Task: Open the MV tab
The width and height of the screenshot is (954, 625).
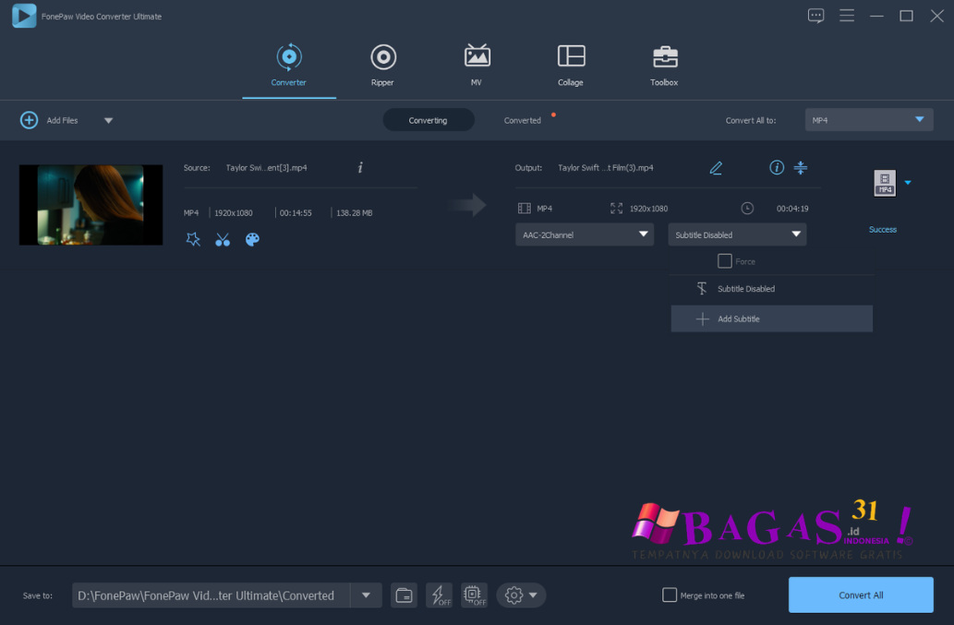Action: (477, 65)
